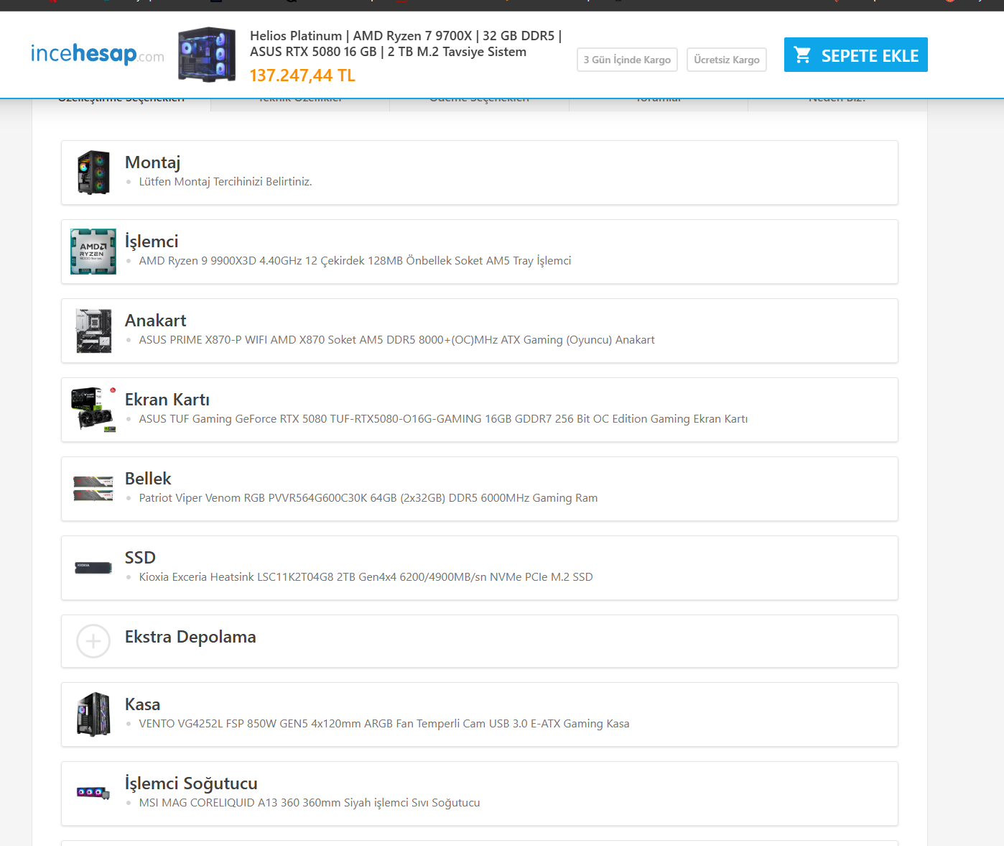Click the Anakart motherboard icon

point(93,331)
